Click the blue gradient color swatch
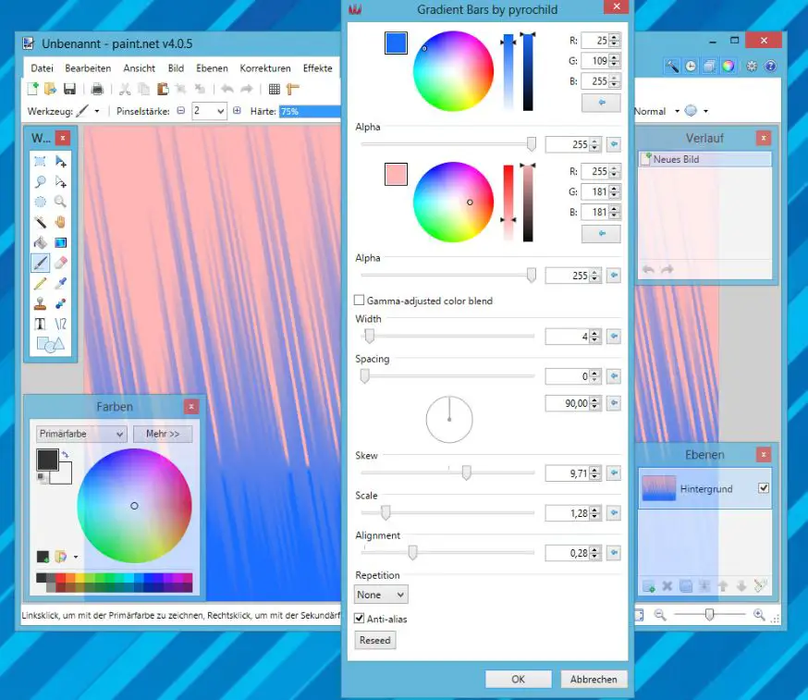 (396, 43)
